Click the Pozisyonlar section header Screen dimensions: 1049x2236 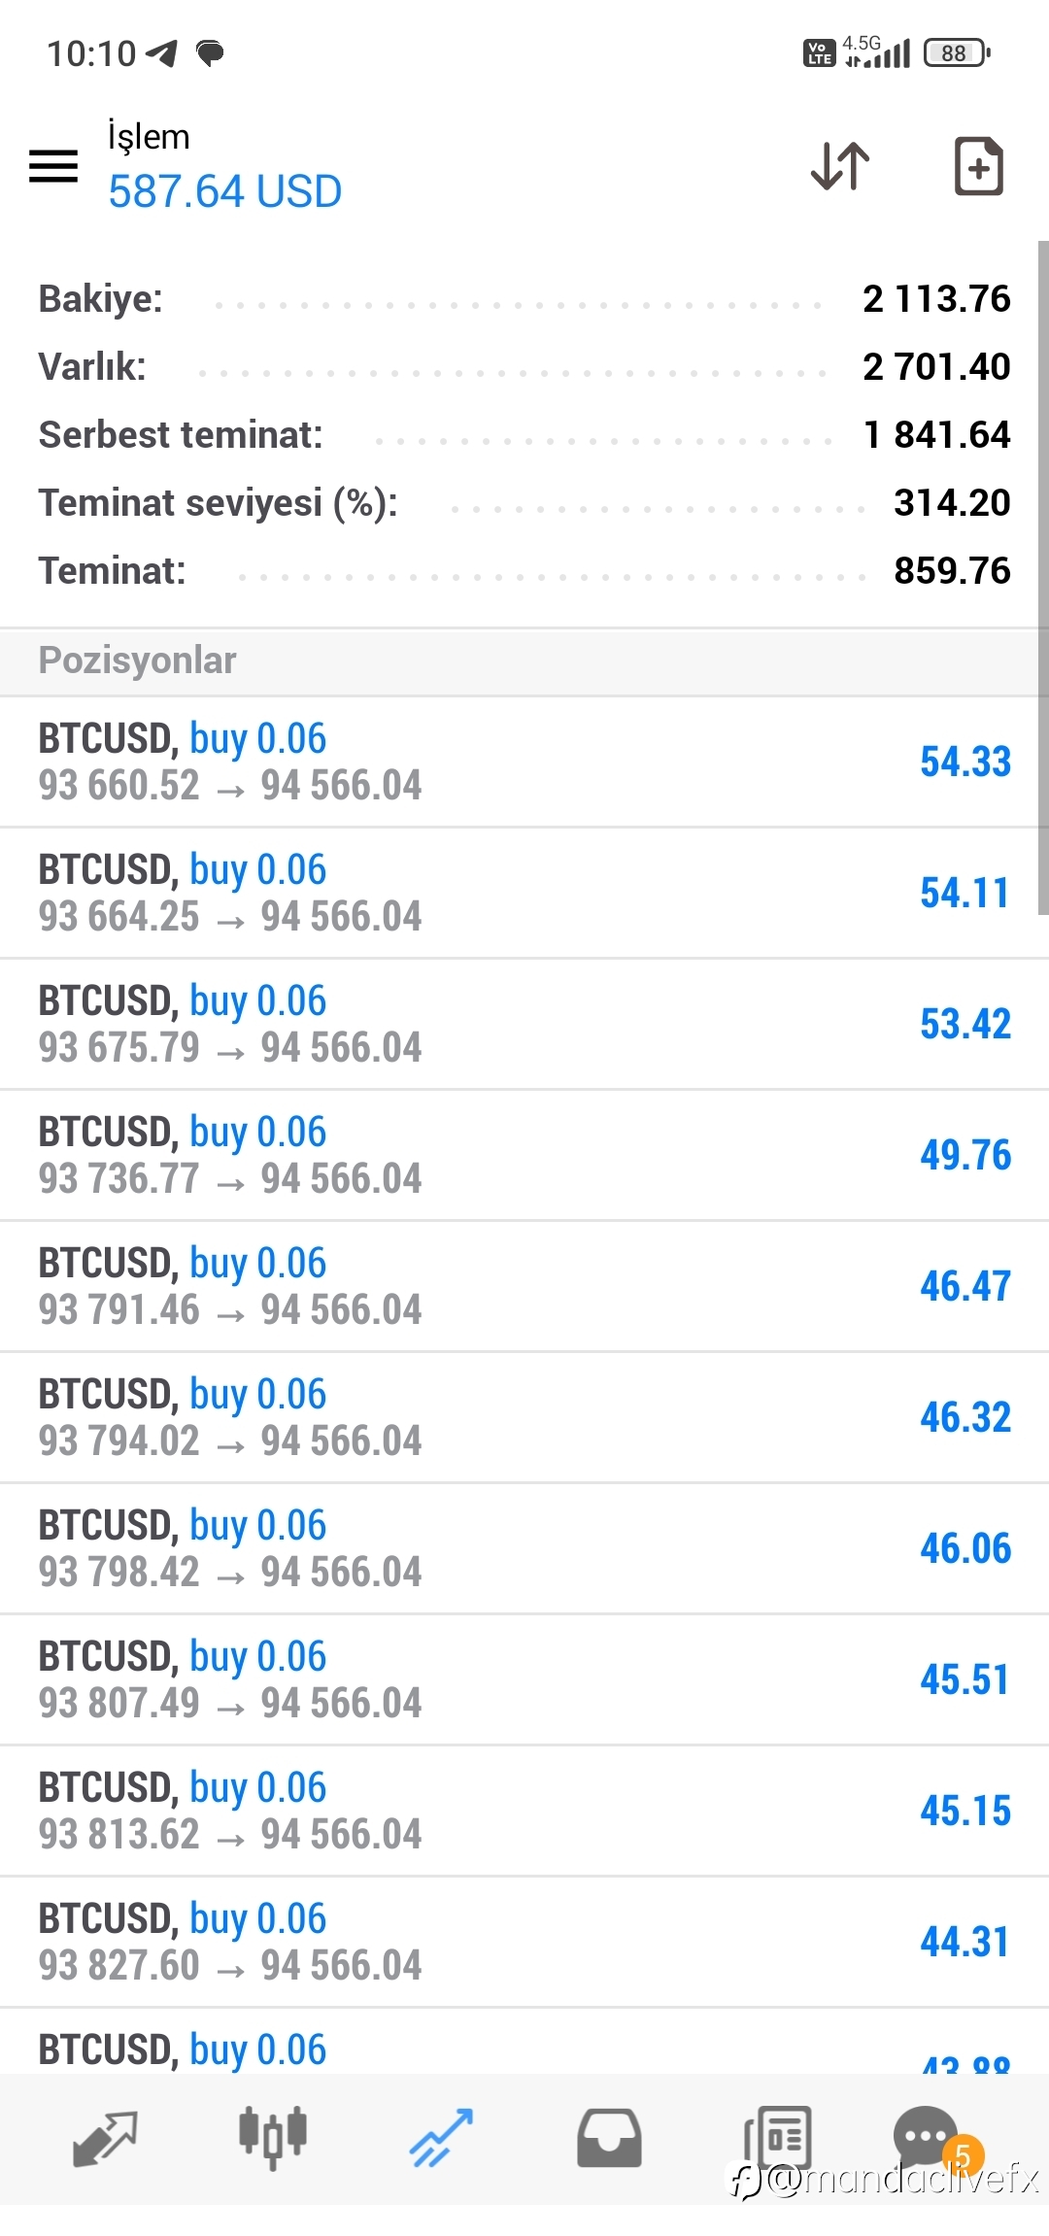coord(524,661)
